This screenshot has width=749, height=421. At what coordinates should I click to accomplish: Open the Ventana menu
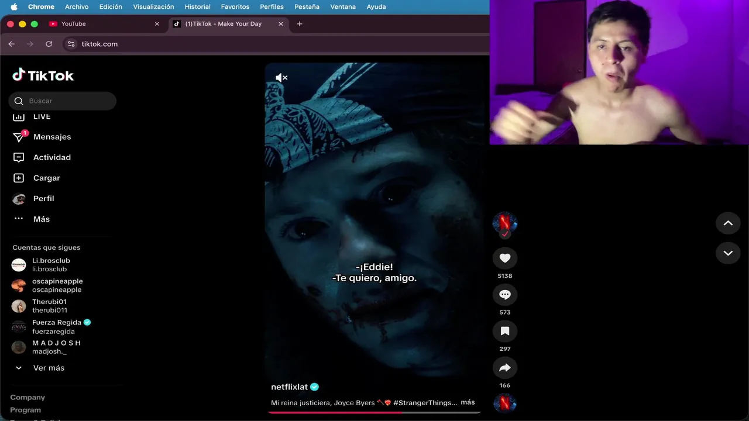click(x=343, y=7)
